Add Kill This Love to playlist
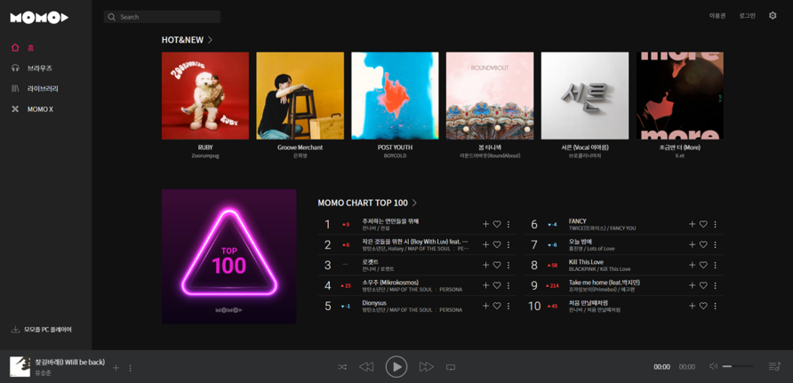Screen dimensions: 793x383 click(693, 265)
